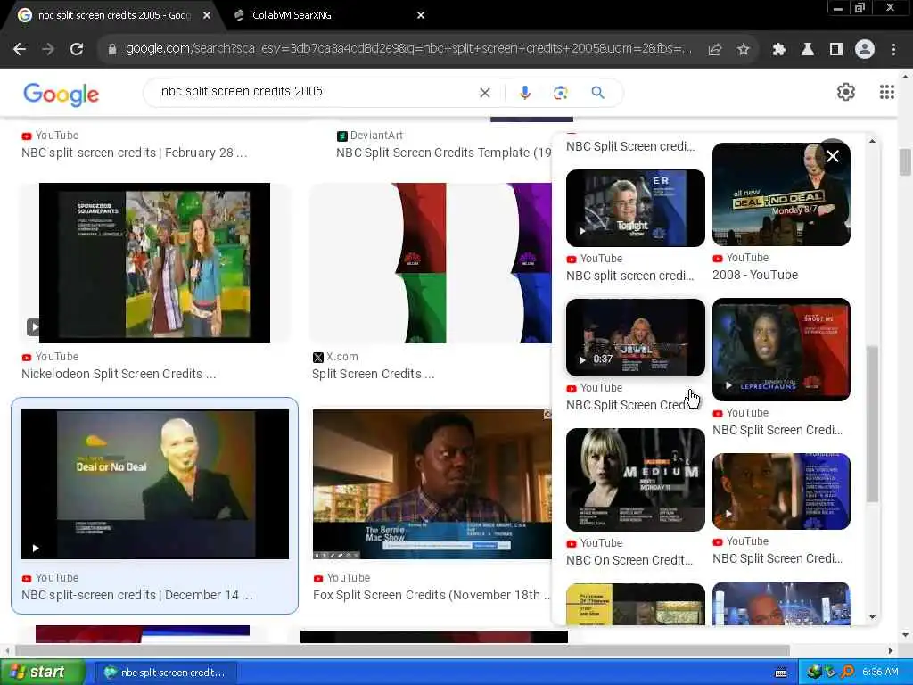Open Fox Split Screen Credits November 18th link
The height and width of the screenshot is (685, 913).
[x=432, y=595]
